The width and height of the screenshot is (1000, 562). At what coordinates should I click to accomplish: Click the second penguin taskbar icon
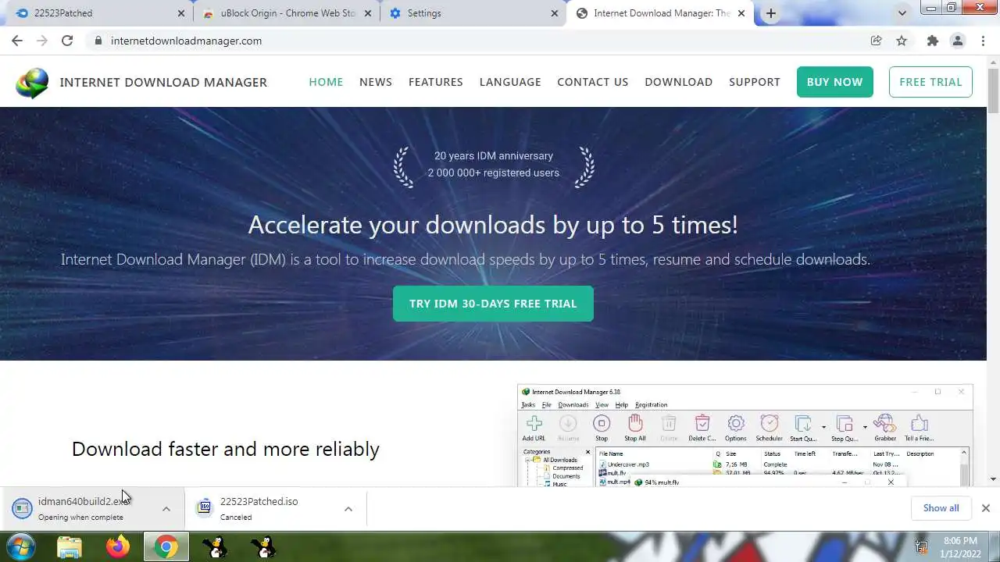pyautogui.click(x=264, y=547)
